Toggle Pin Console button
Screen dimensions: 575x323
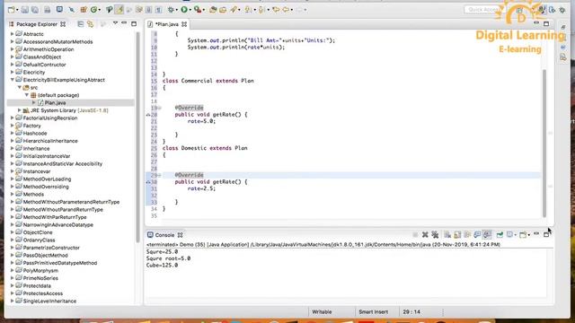click(500, 235)
